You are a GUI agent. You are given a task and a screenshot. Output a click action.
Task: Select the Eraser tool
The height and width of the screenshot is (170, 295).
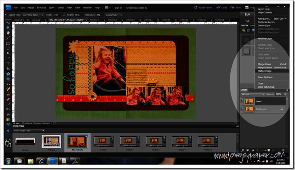(x=8, y=99)
